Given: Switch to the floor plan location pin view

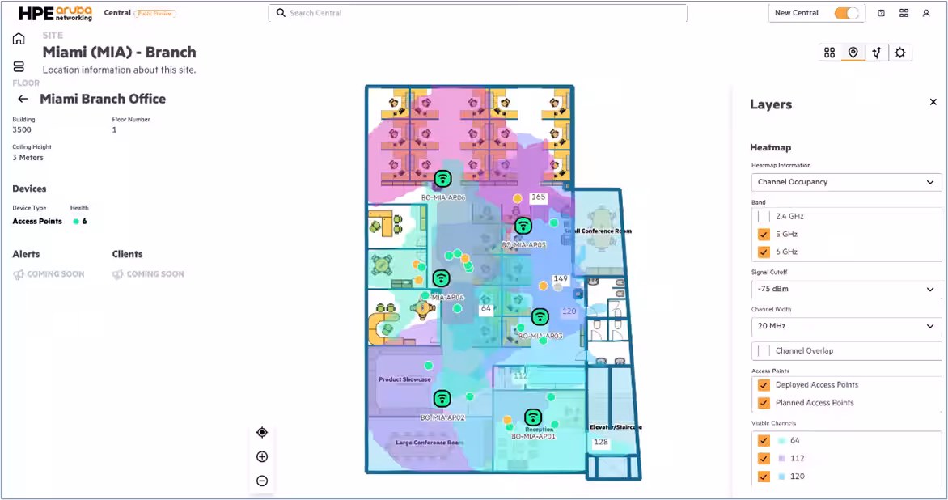Looking at the screenshot, I should [853, 53].
